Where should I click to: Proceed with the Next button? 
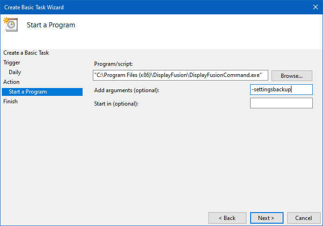pyautogui.click(x=266, y=218)
